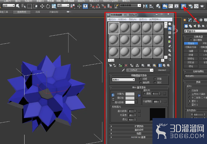This screenshot has height=144, width=207.
Task: Assign material to selection
Action: coord(120,65)
